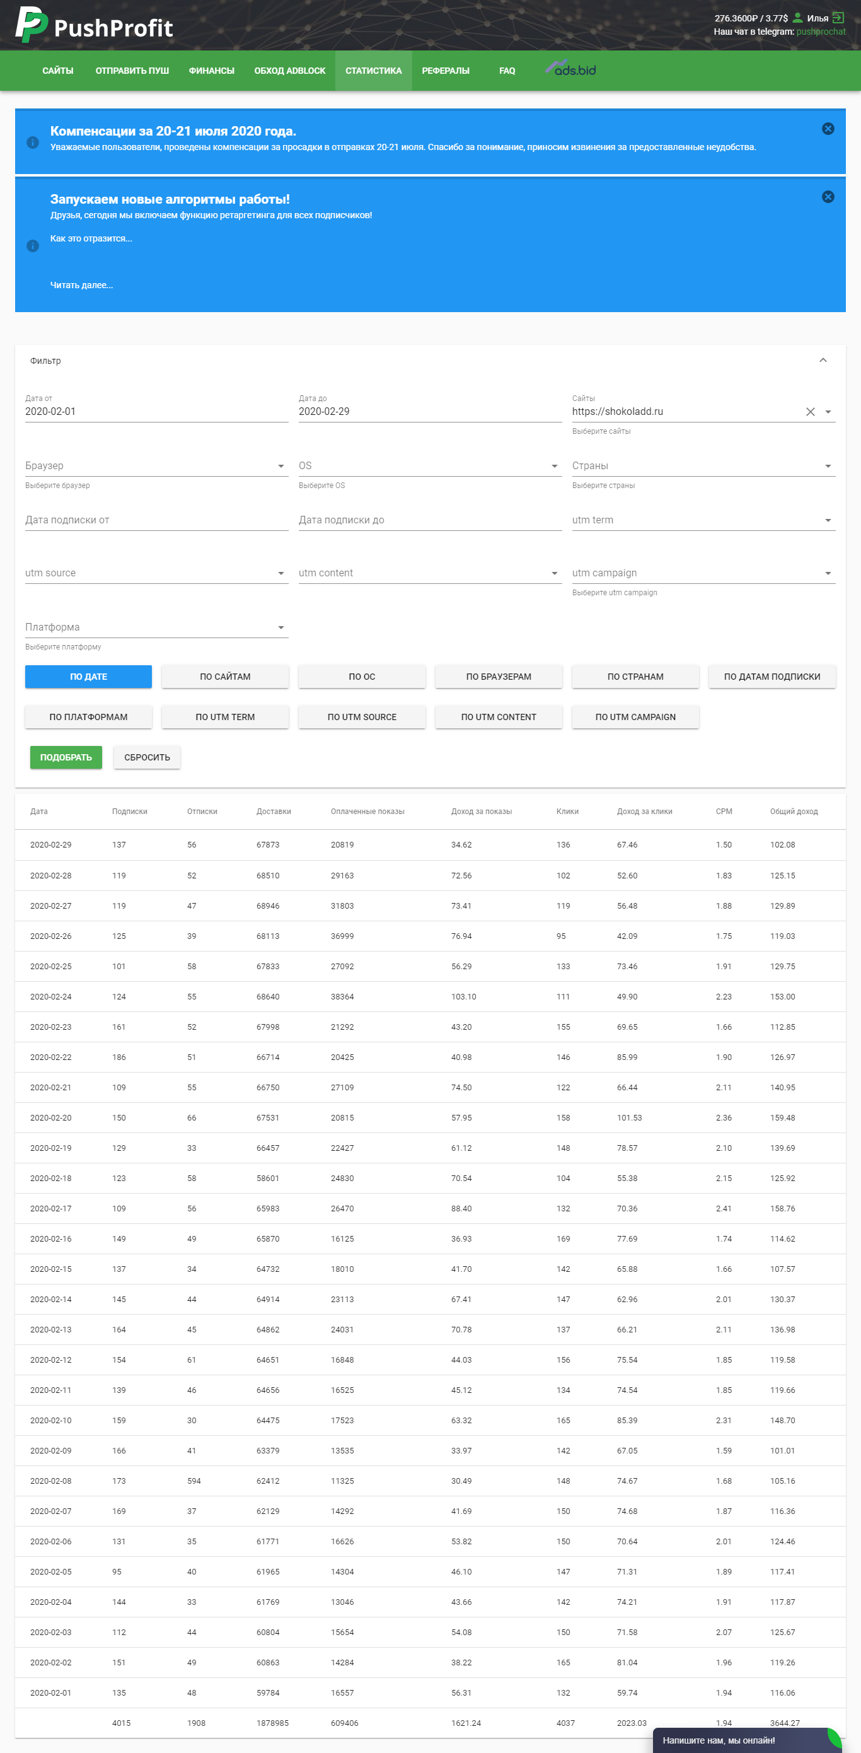Click the green Подобрать button
The image size is (861, 1753).
pyautogui.click(x=66, y=757)
